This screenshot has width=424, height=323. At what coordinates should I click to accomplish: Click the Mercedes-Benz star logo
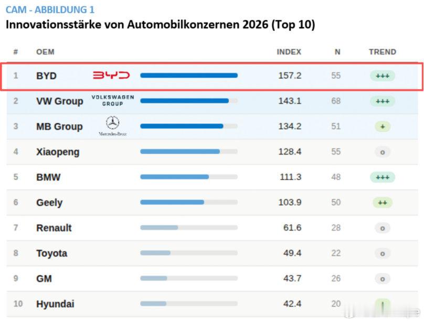[x=112, y=126]
